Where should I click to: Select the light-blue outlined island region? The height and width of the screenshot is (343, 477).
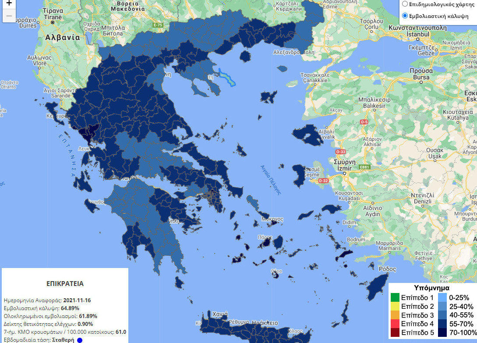coord(227,79)
